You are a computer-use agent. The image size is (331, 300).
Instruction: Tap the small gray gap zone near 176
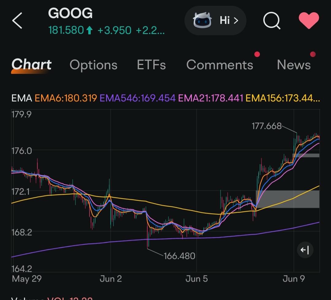[x=306, y=155]
